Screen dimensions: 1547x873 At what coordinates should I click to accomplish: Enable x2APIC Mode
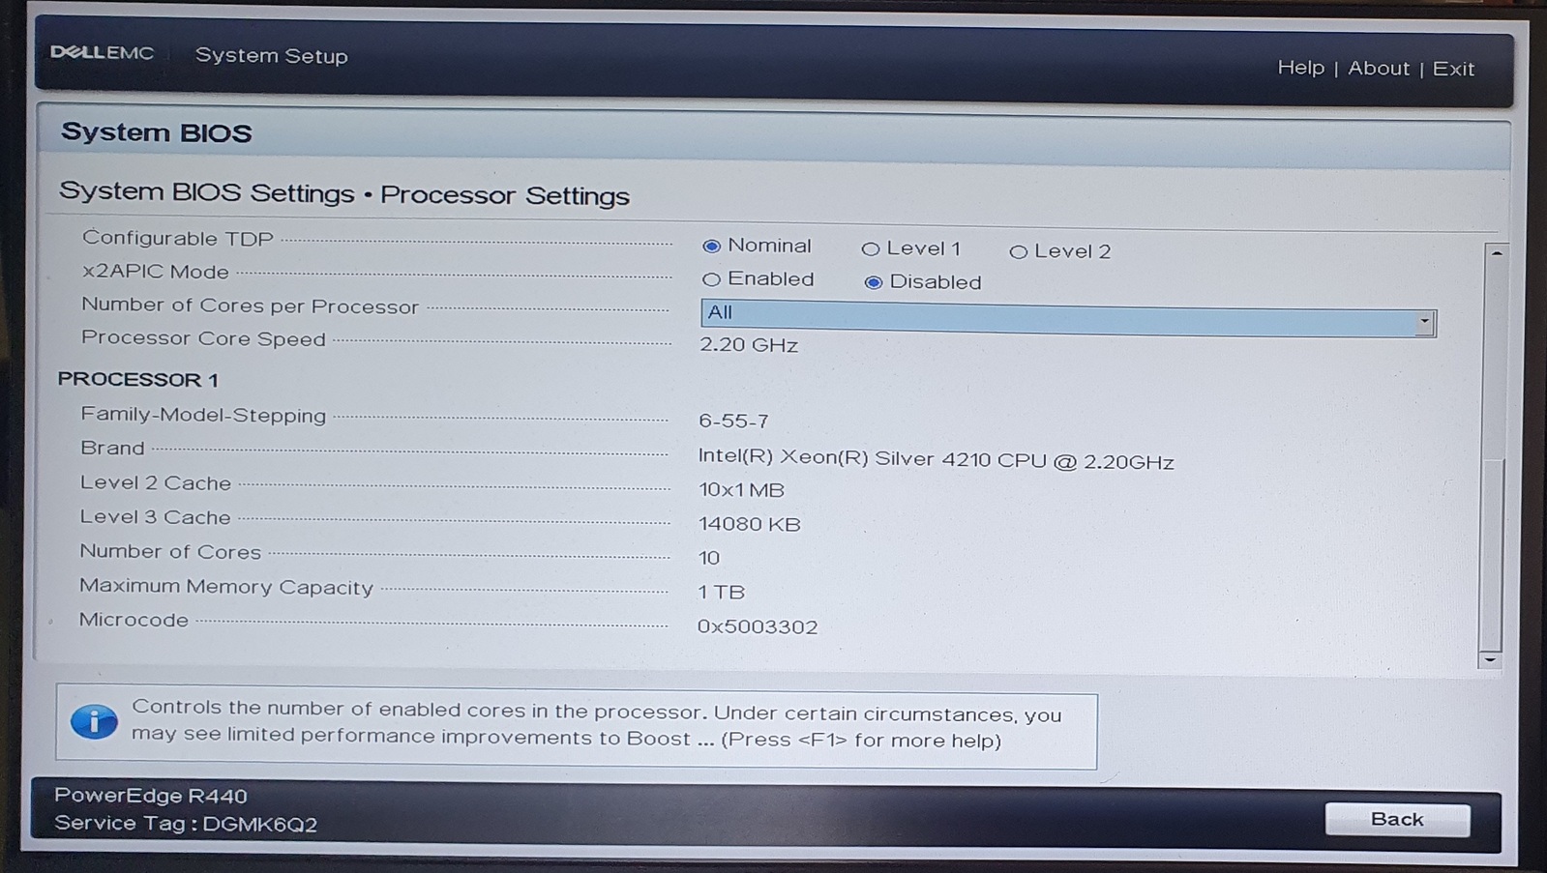[711, 279]
